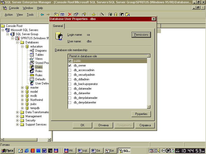This screenshot has height=154, width=206.
Task: Select the User Defined Data Types node
Action: point(42,83)
